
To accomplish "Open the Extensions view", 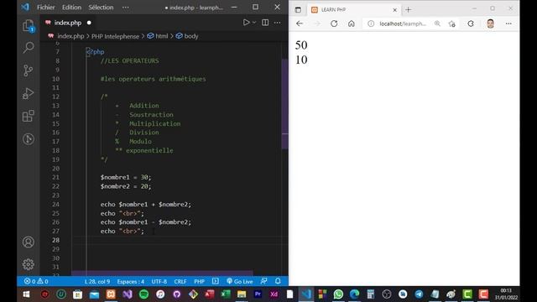I will pyautogui.click(x=28, y=116).
